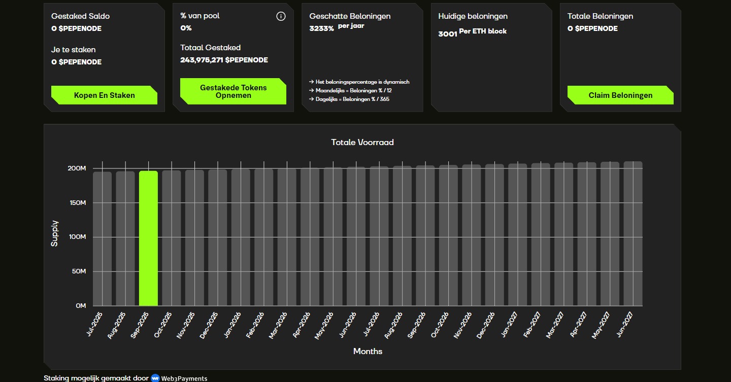The width and height of the screenshot is (731, 382).
Task: Select the Feb-2027 supply bar
Action: point(541,234)
